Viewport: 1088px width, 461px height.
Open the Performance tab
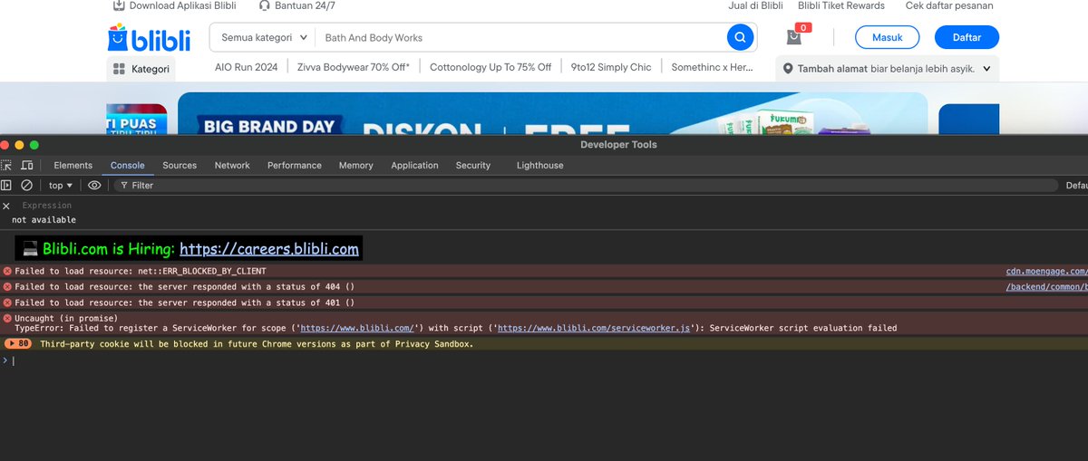coord(295,165)
